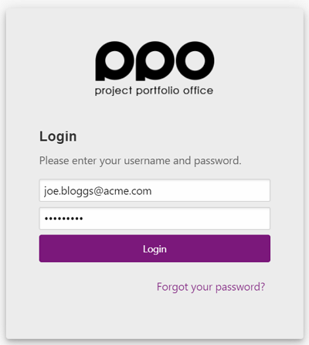309x345 pixels.
Task: Click the white Login label on the button
Action: [x=154, y=249]
